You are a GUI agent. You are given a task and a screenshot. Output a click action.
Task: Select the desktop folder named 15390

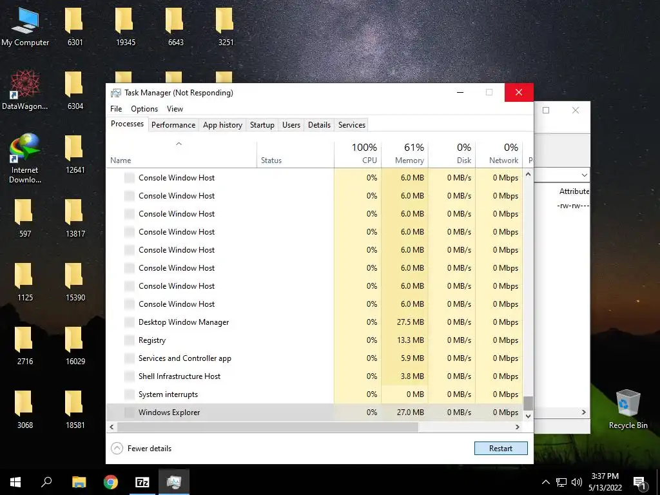click(75, 282)
